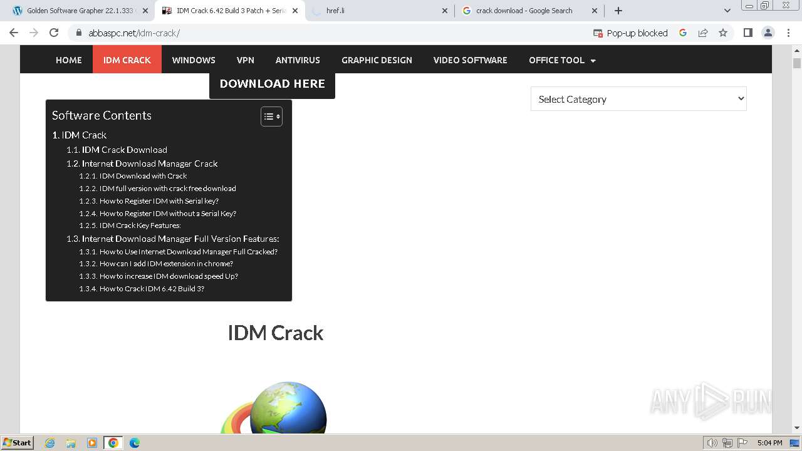
Task: Click the Google icon in address bar
Action: [683, 33]
